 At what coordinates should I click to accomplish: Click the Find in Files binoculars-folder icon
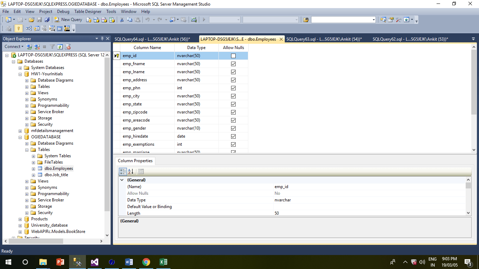point(306,20)
